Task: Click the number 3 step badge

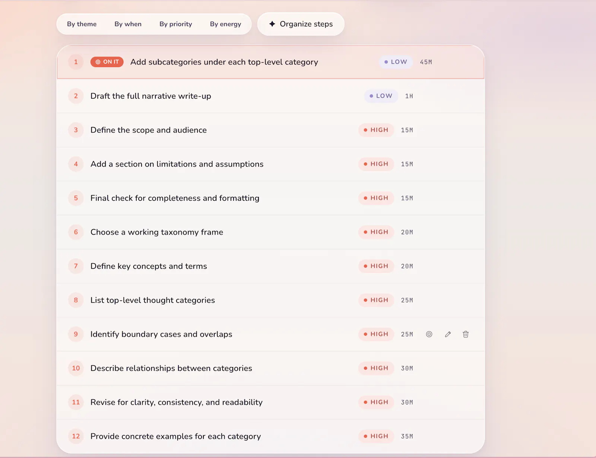Action: [76, 130]
